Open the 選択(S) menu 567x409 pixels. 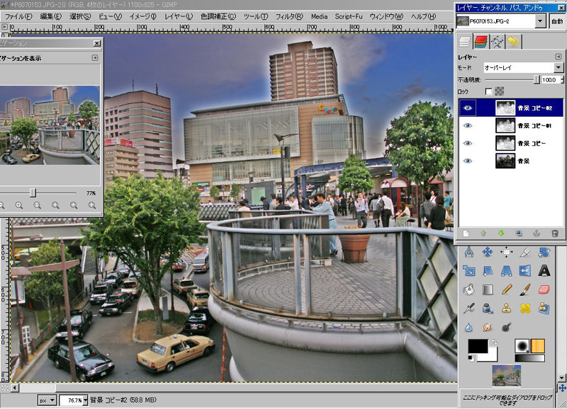80,16
